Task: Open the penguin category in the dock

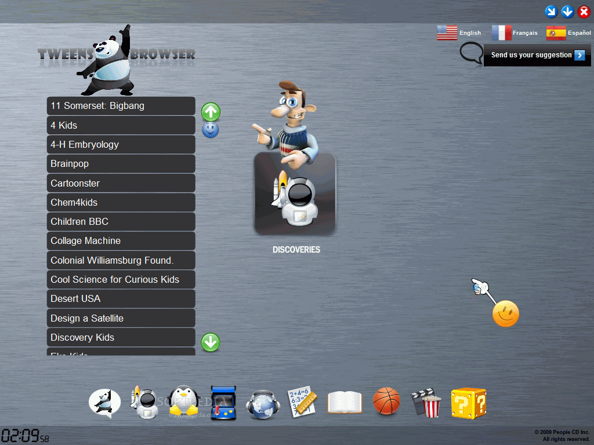Action: coord(183,402)
